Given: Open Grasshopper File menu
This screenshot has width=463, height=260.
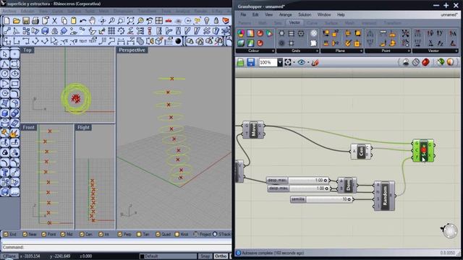Looking at the screenshot, I should click(243, 14).
